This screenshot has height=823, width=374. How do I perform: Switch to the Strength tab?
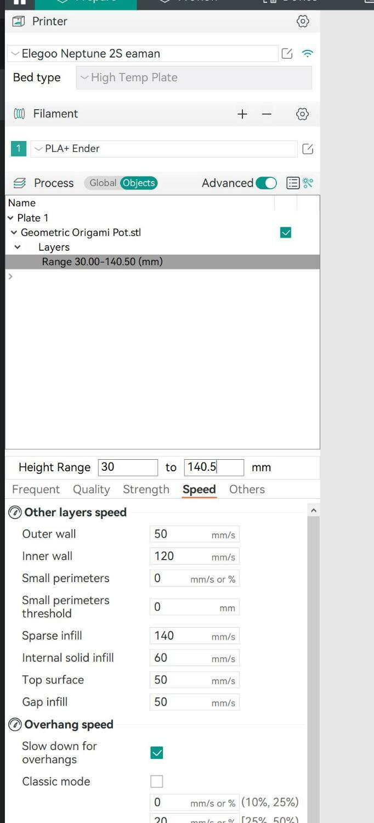click(146, 489)
